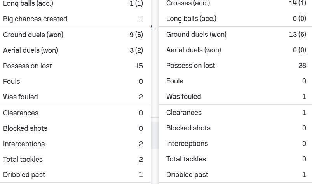Image resolution: width=312 pixels, height=184 pixels.
Task: Select Interceptions label with value 0
Action: [x=187, y=144]
